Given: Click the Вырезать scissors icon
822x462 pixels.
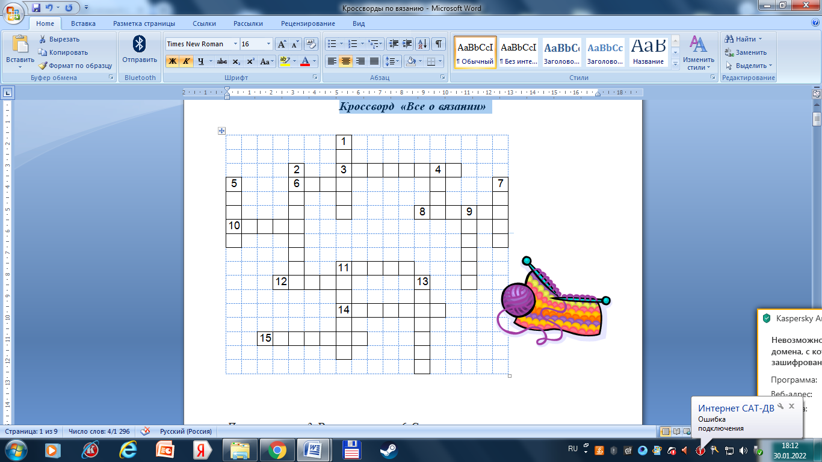Looking at the screenshot, I should (x=43, y=39).
